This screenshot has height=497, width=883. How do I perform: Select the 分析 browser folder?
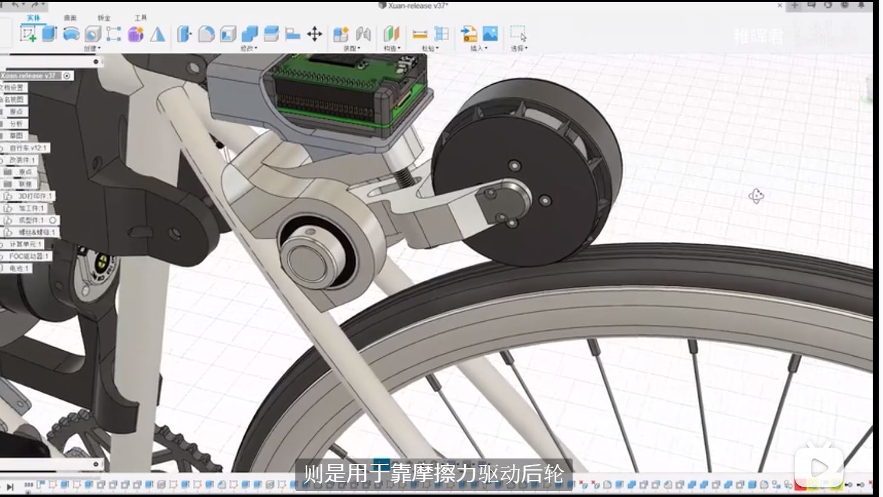pos(16,124)
